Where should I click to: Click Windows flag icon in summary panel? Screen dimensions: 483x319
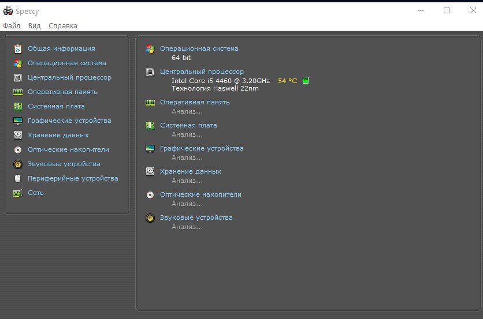click(150, 49)
